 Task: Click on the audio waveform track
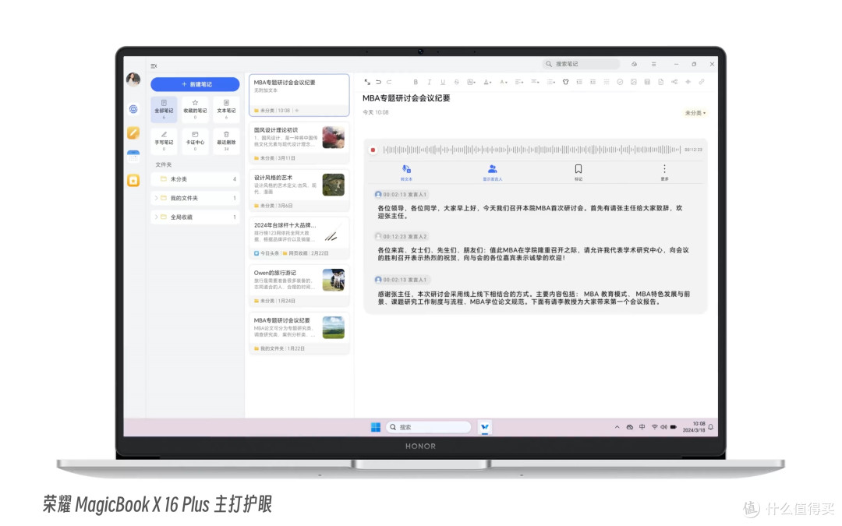pyautogui.click(x=532, y=150)
